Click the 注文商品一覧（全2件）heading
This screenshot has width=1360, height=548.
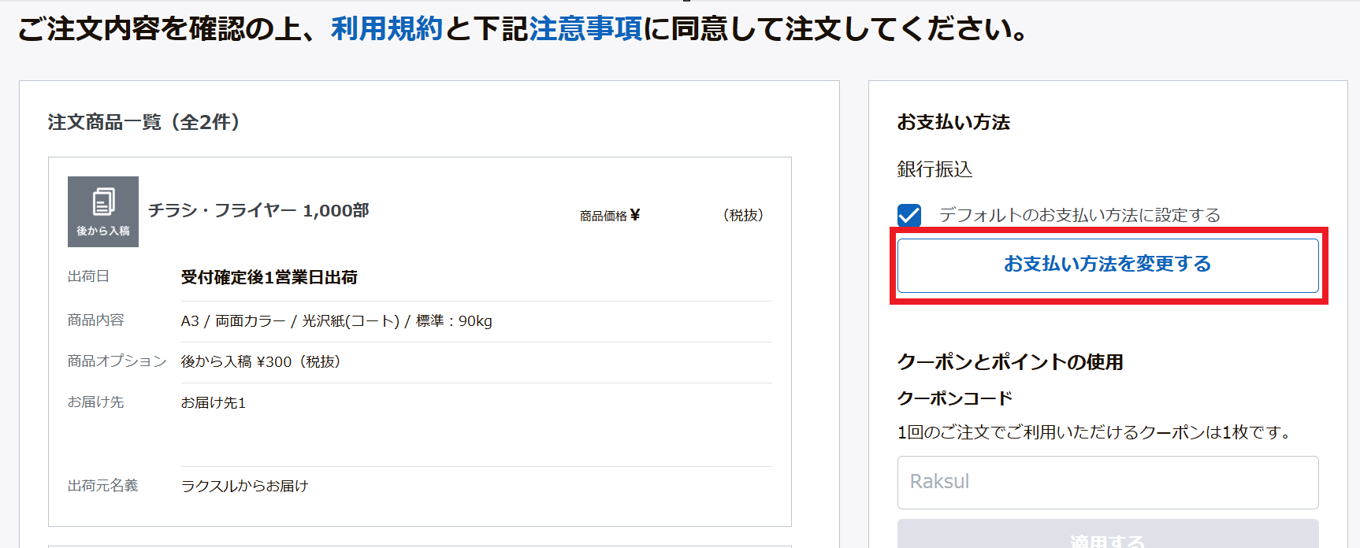pyautogui.click(x=144, y=122)
